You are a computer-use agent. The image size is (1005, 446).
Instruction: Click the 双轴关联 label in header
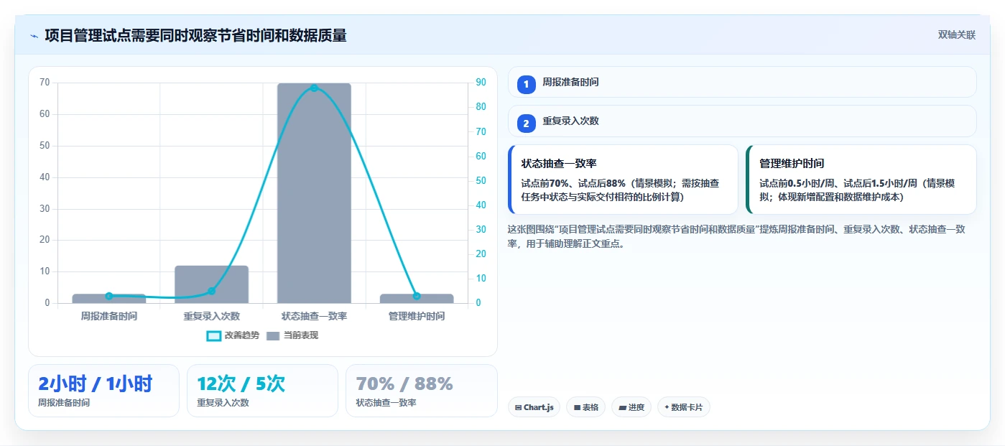click(x=956, y=34)
